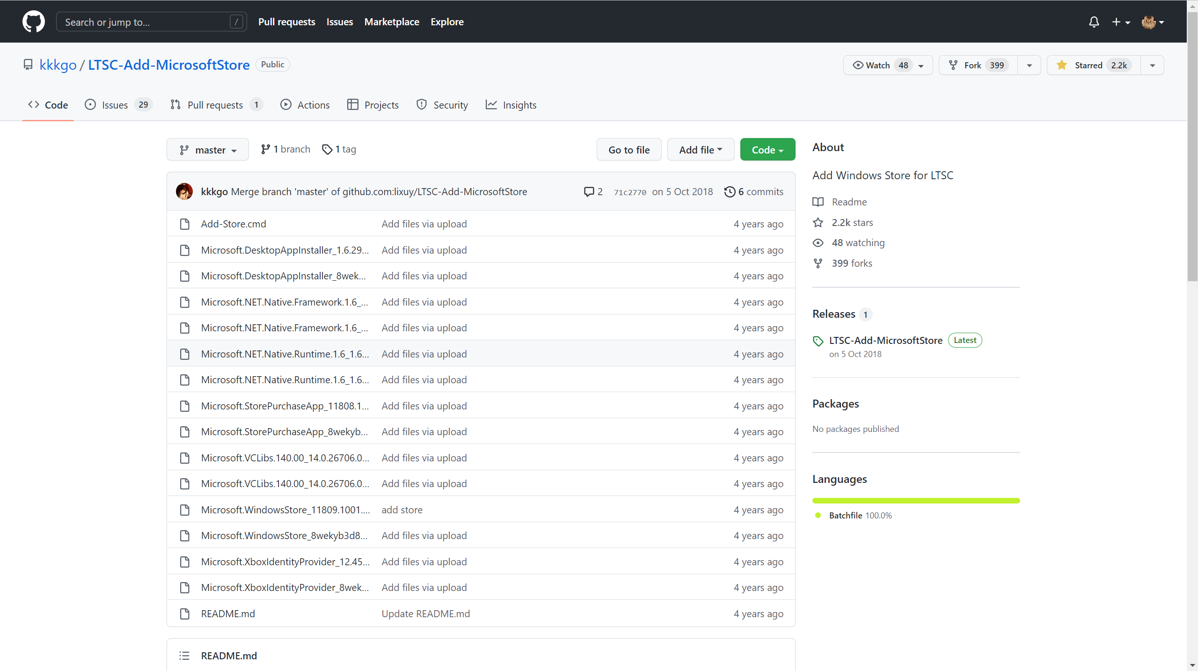Click the Search or jump to field
The width and height of the screenshot is (1198, 671).
tap(146, 22)
